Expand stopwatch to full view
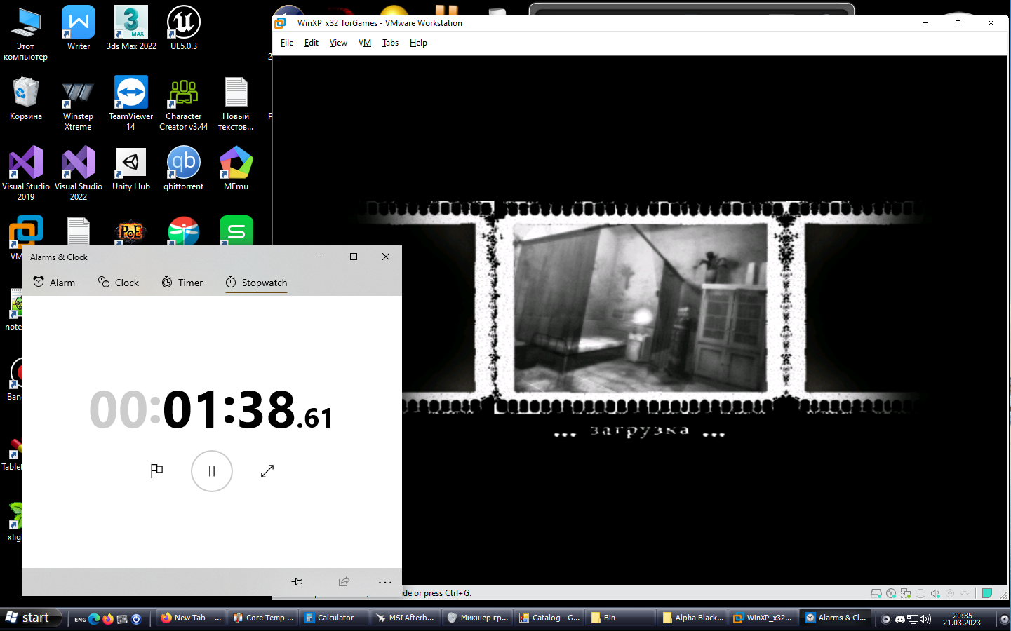1011x631 pixels. click(x=267, y=471)
